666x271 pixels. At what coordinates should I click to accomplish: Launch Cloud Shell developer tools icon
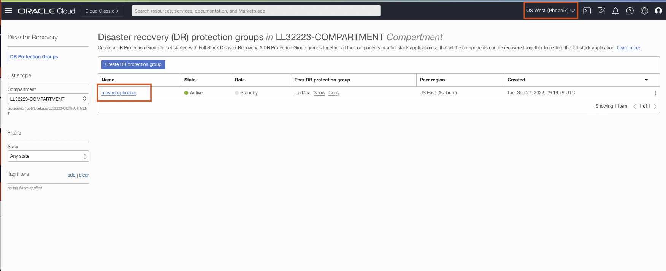point(587,11)
